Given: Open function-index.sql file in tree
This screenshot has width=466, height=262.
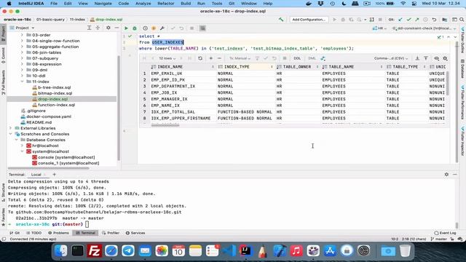Looking at the screenshot, I should click(x=56, y=105).
